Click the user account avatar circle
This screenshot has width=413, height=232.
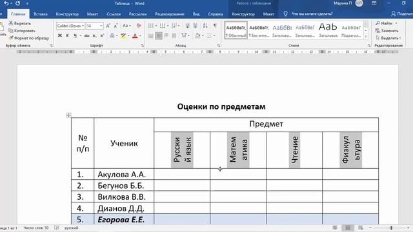click(359, 3)
